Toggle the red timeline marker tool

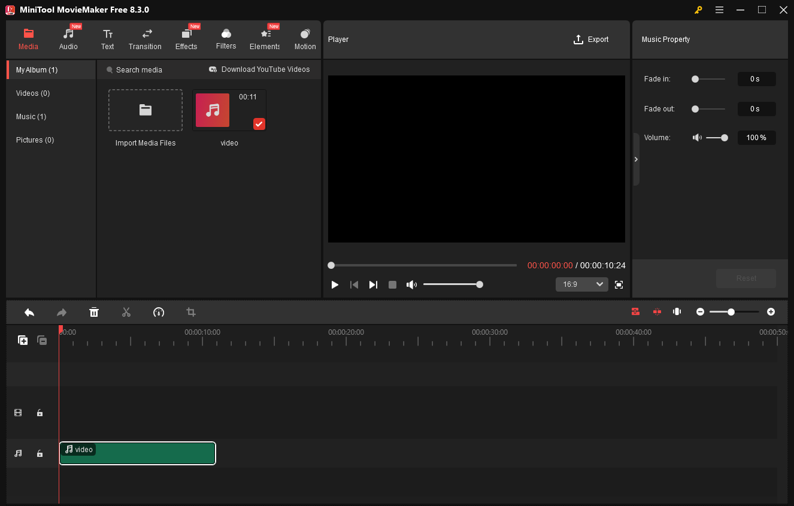pyautogui.click(x=657, y=311)
